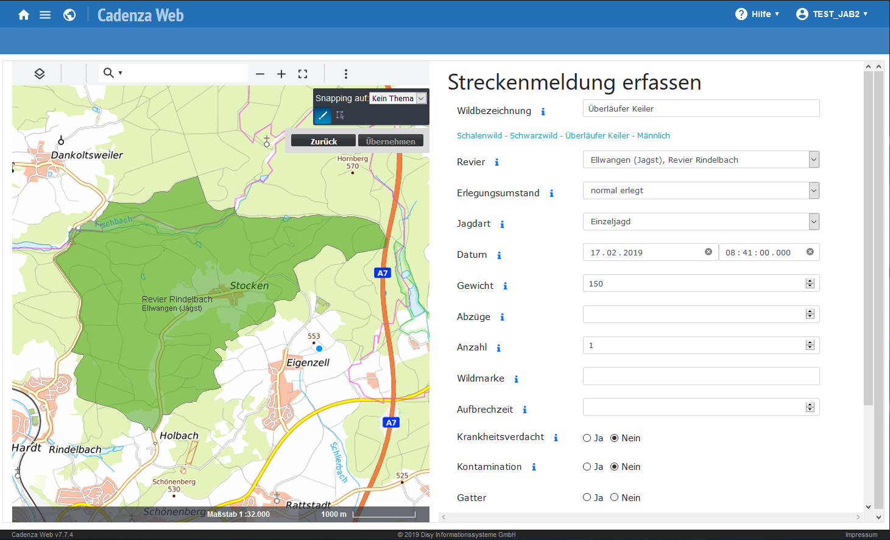Open the Hilfe menu

tap(757, 14)
